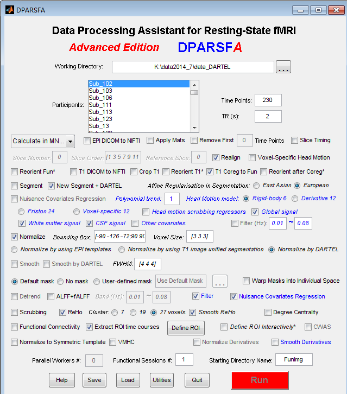Select European affine regularisation
This screenshot has height=394, width=347.
[297, 186]
